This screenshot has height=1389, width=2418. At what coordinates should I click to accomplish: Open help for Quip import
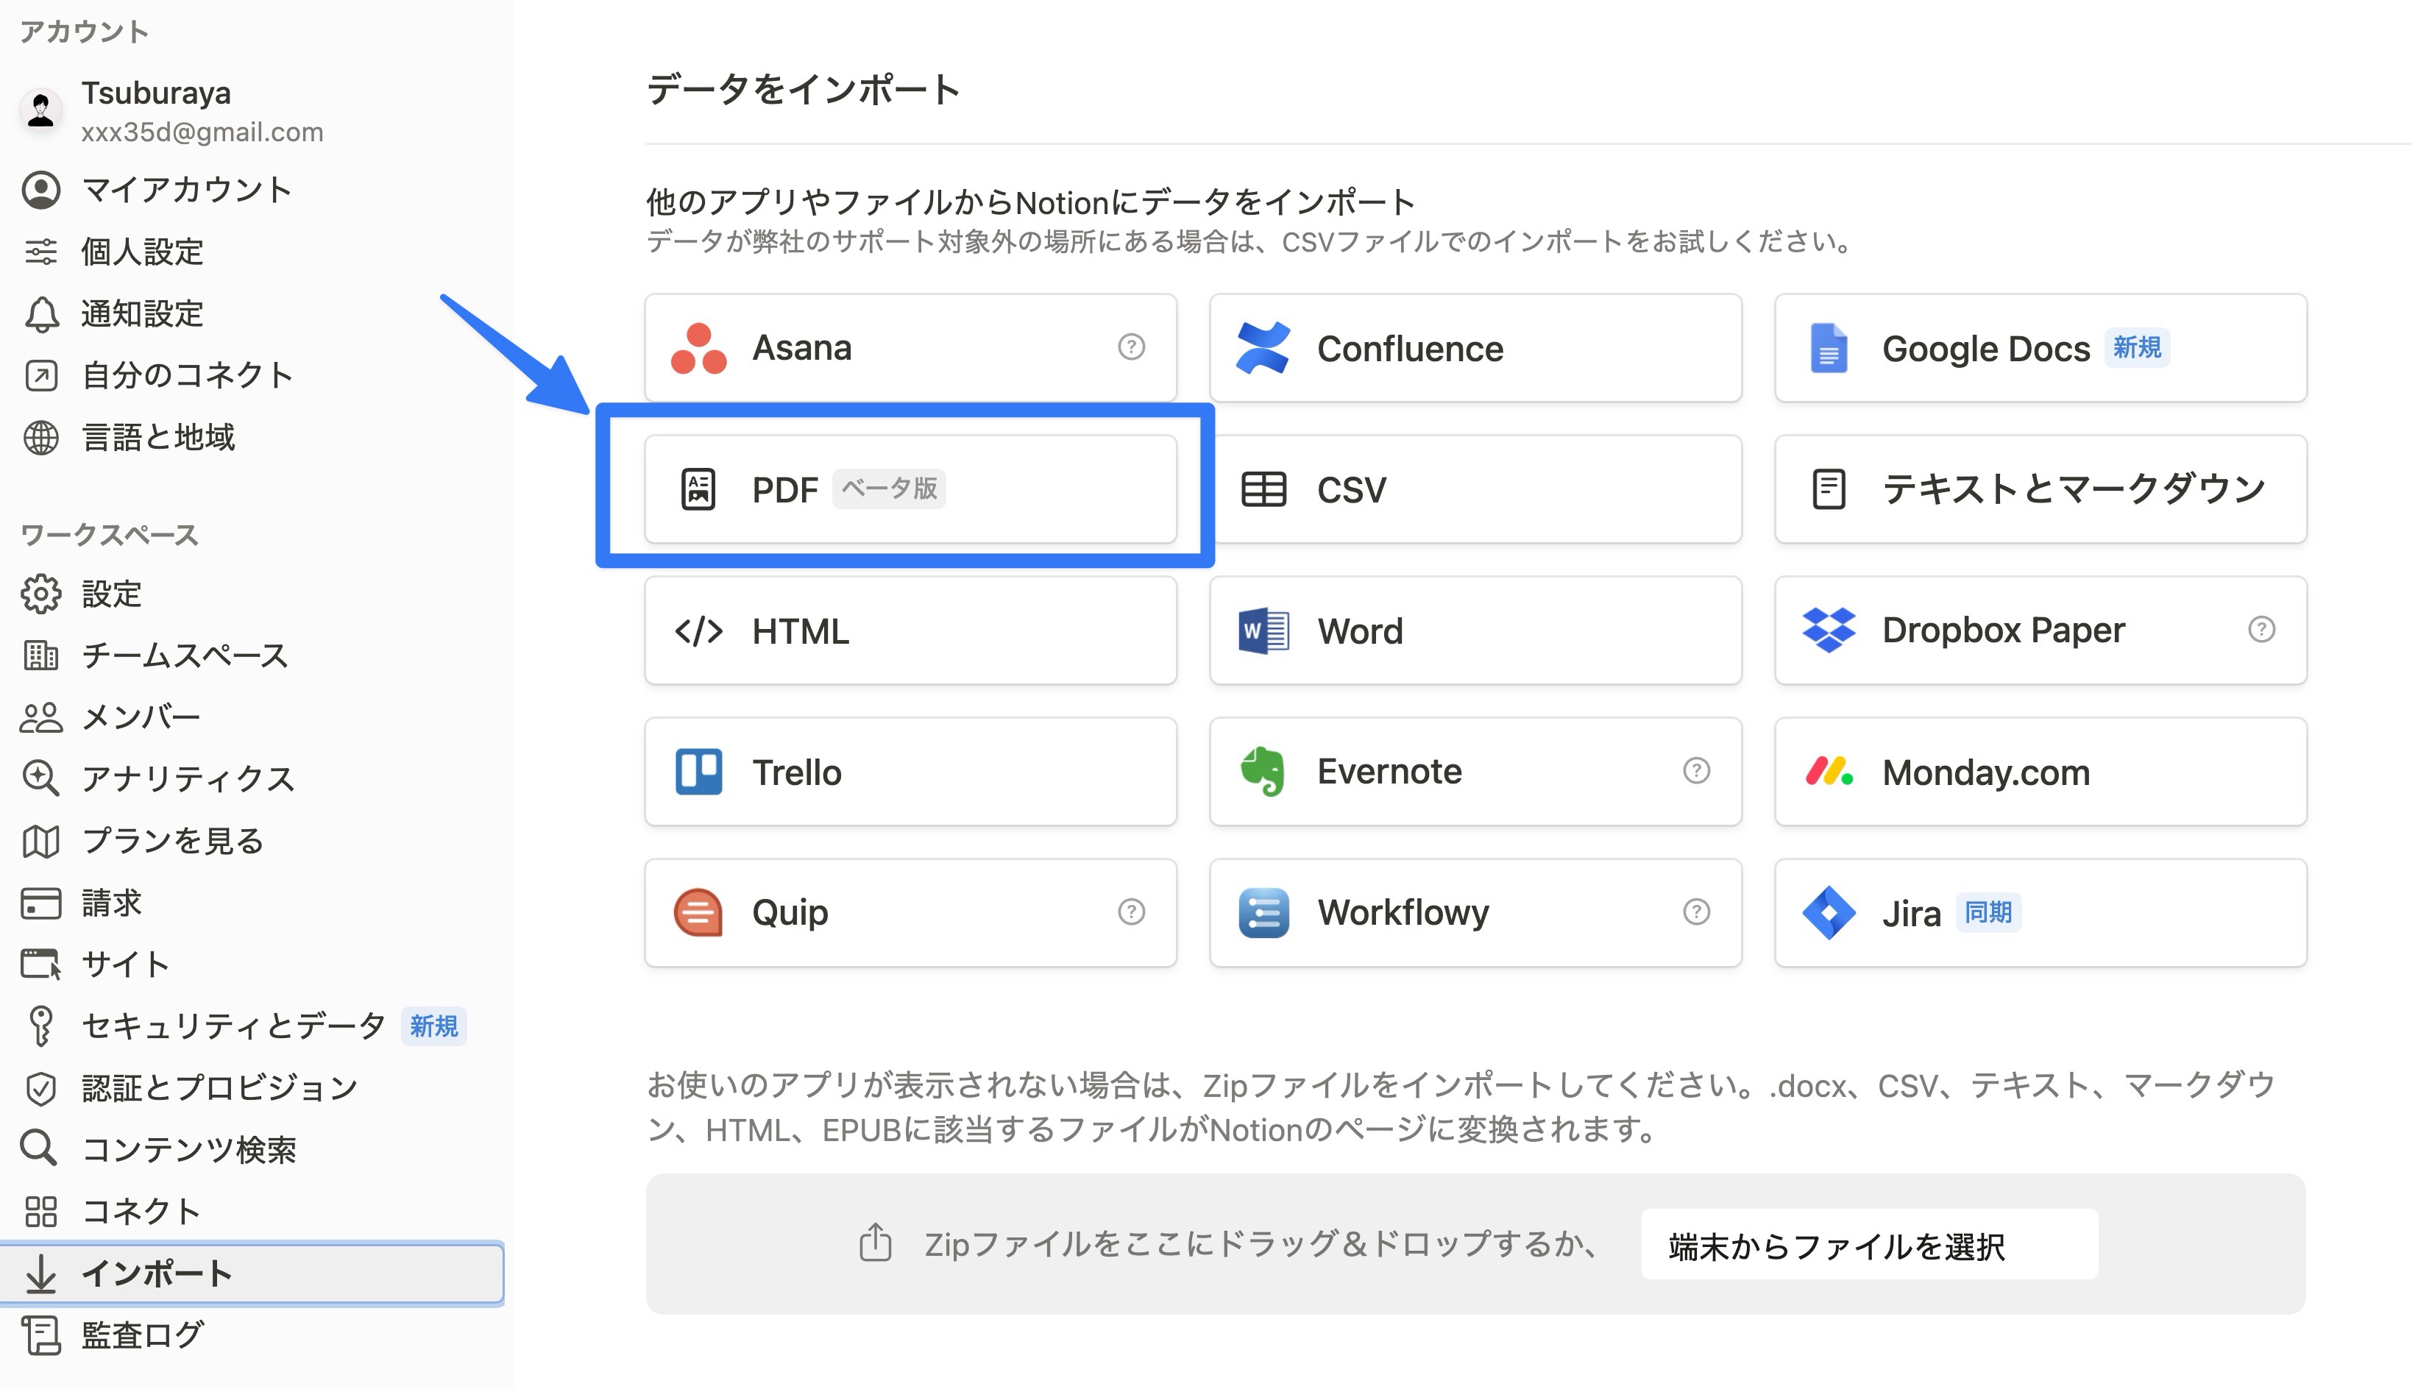[1131, 911]
